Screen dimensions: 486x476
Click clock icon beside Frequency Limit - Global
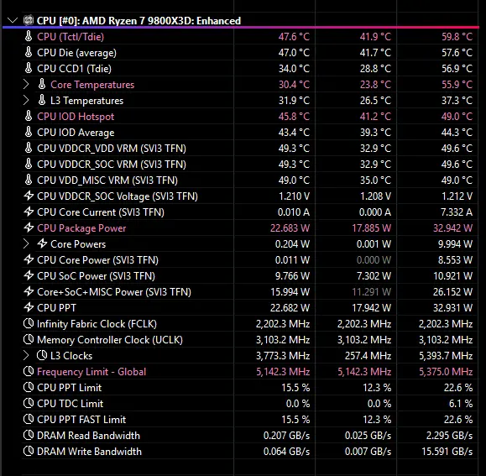coord(29,371)
